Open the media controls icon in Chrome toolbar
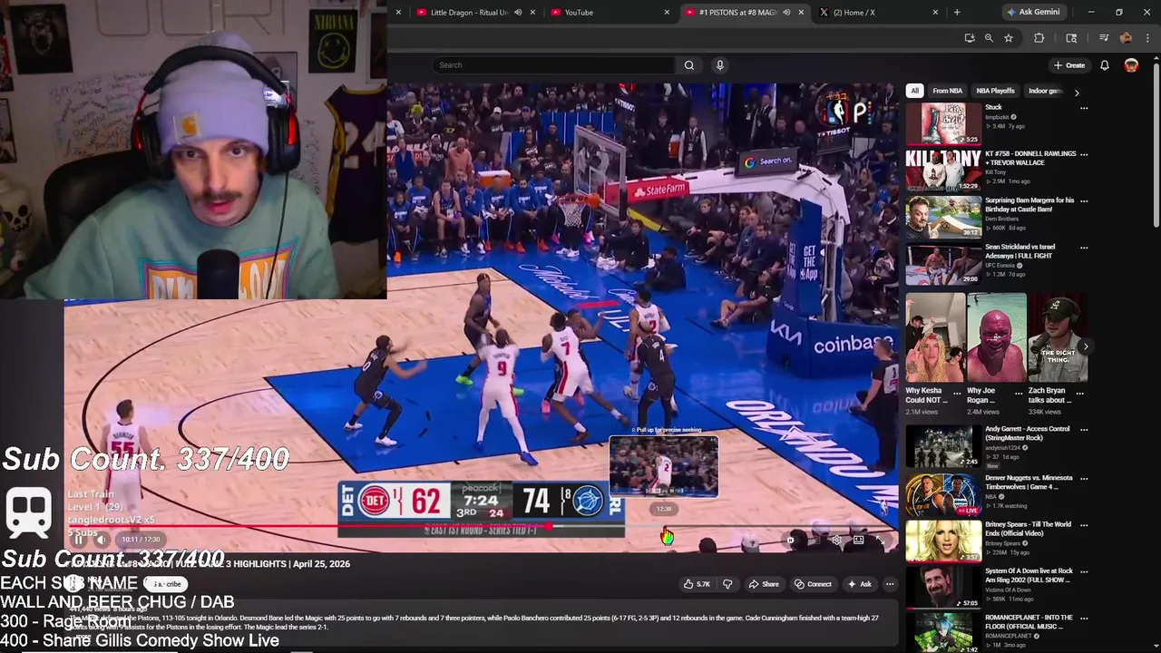 pyautogui.click(x=1104, y=38)
